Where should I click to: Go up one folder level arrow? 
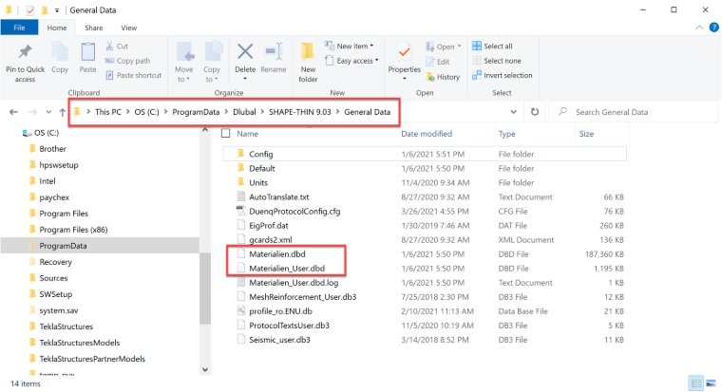63,112
